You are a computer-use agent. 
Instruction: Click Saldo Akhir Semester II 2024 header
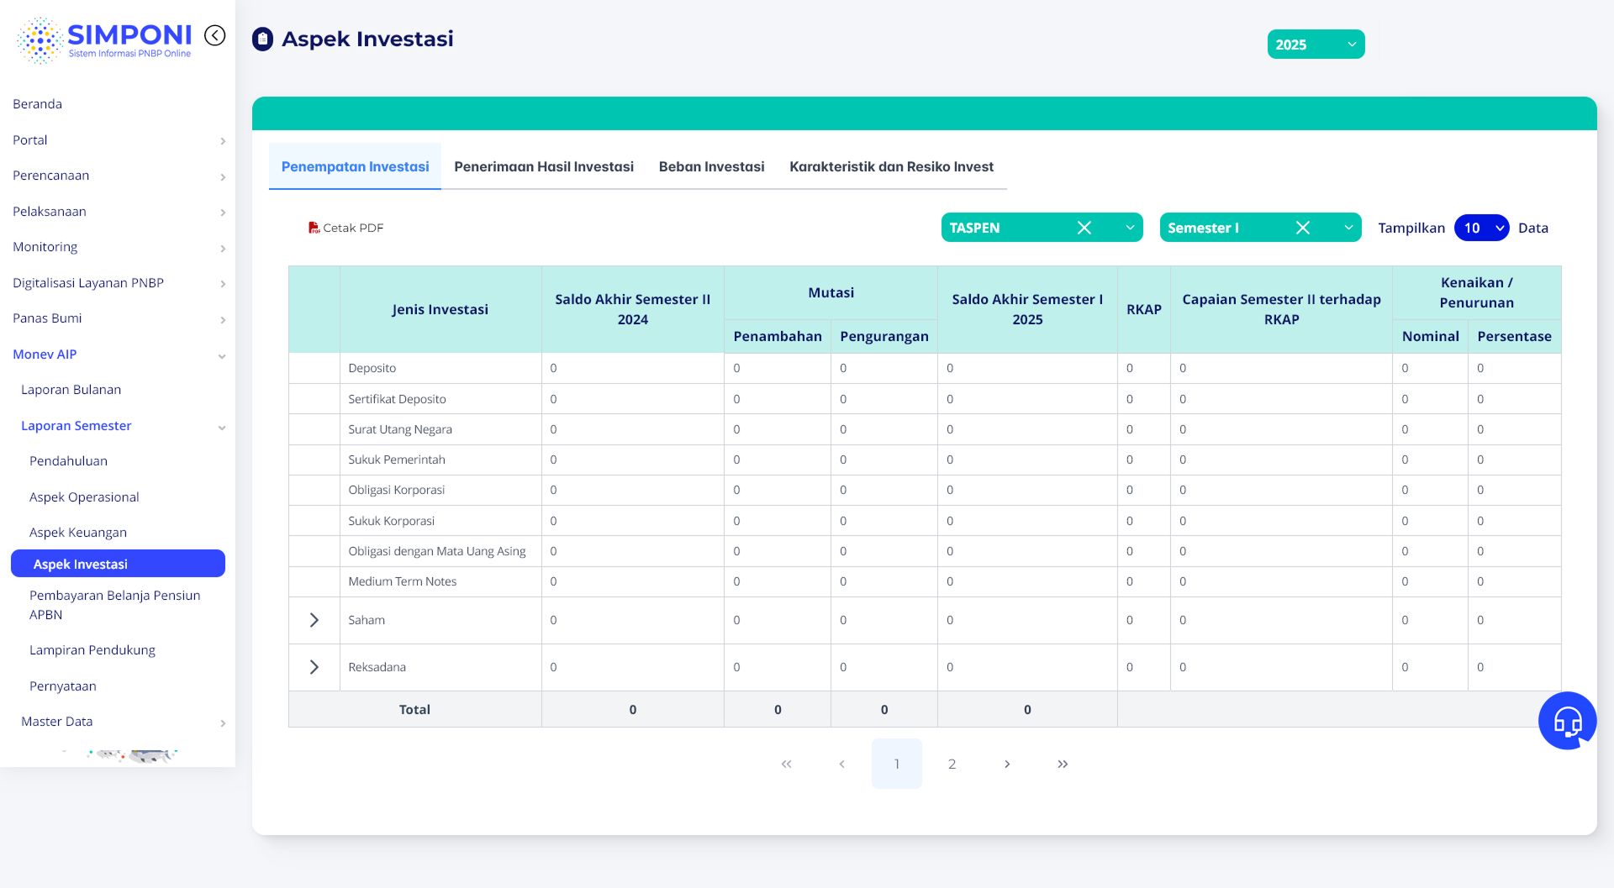point(632,309)
